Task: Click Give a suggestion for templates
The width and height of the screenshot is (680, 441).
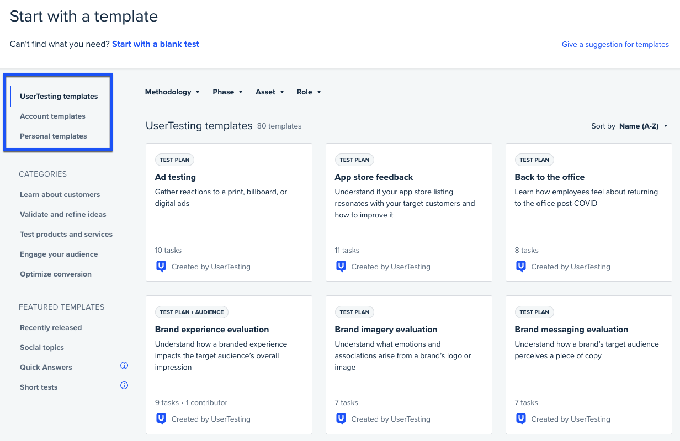Action: coord(615,44)
